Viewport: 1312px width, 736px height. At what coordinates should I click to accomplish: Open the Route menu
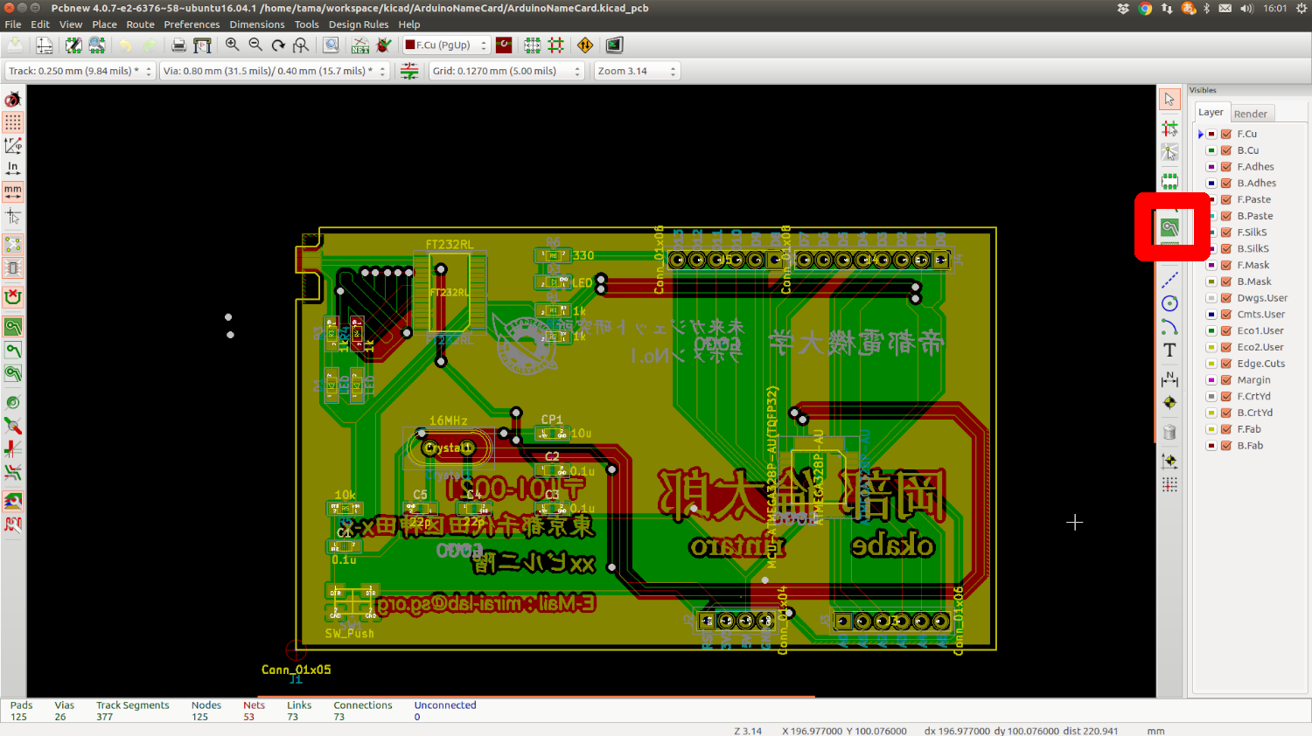[x=140, y=24]
